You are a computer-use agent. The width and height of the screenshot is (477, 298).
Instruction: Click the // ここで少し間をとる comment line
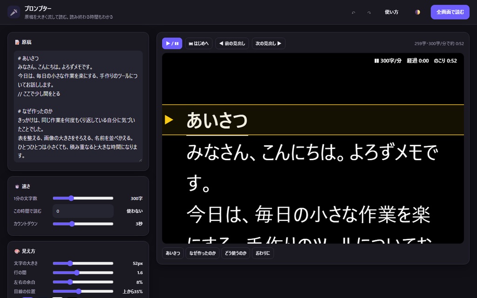tap(39, 94)
